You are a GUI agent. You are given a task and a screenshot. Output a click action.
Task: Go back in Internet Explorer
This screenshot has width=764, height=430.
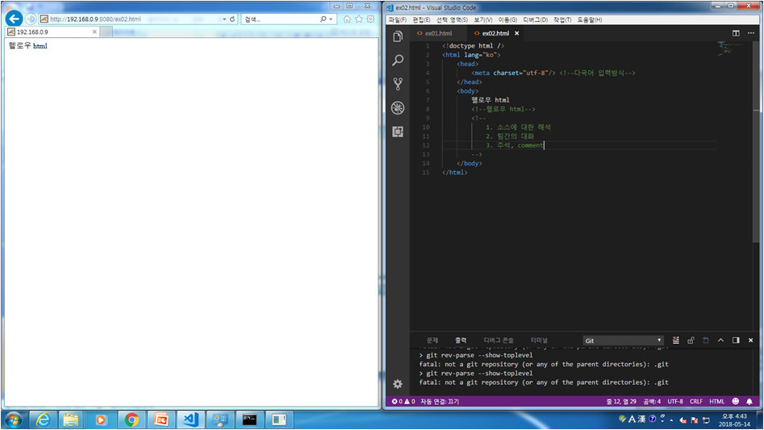pyautogui.click(x=15, y=19)
